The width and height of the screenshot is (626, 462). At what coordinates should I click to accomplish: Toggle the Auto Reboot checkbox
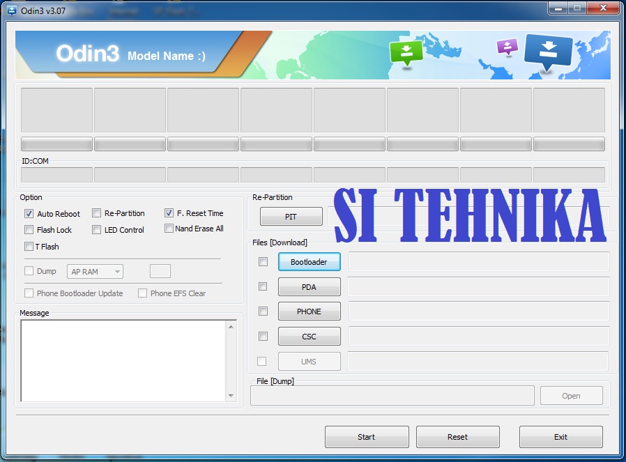[x=29, y=213]
